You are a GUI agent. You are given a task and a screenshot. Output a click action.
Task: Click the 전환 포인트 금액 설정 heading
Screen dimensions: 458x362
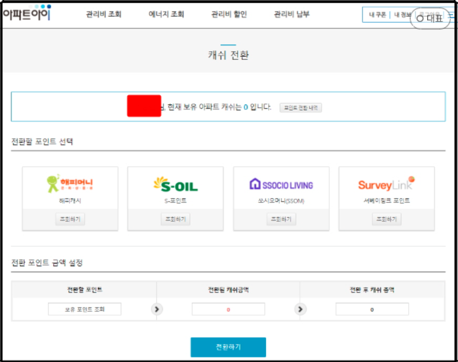[47, 263]
